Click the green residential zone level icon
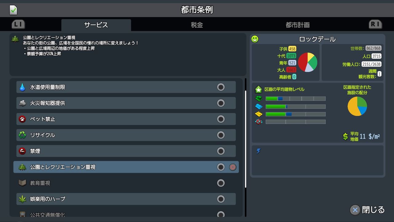This screenshot has width=394, height=222. pyautogui.click(x=259, y=99)
